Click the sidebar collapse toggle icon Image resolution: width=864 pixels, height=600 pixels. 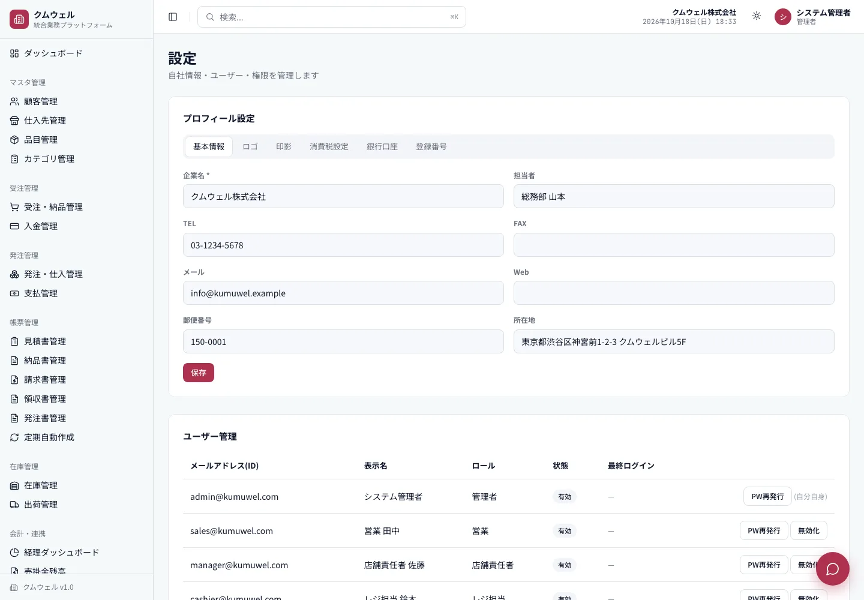(x=173, y=17)
